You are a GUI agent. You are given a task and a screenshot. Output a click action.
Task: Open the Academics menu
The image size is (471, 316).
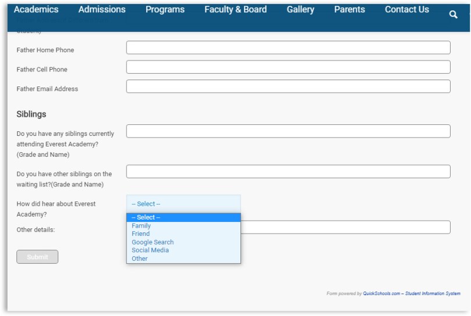coord(36,9)
